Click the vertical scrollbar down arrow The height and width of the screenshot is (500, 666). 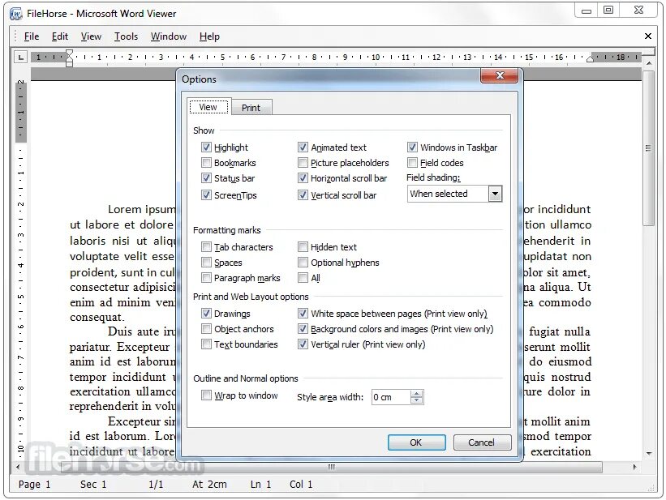click(x=649, y=453)
